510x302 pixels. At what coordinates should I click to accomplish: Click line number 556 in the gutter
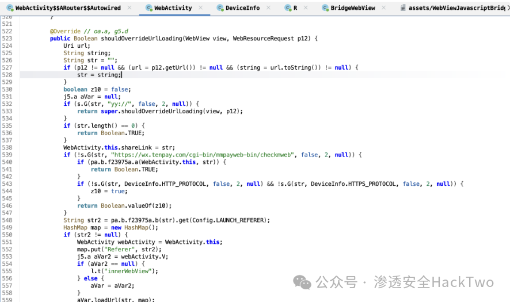(x=7, y=278)
